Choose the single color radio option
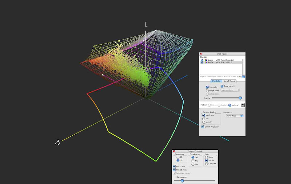 click(x=207, y=91)
